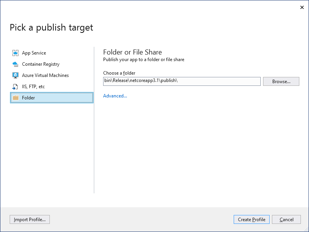309x232 pixels.
Task: Click the App Service cloud icon
Action: [15, 53]
